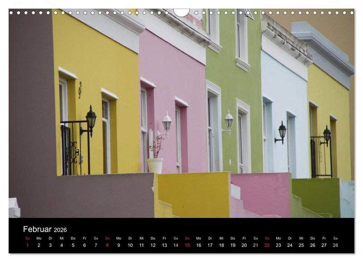Click date 9 in the calendar
Screen dimensions: 363x262
tap(119, 245)
